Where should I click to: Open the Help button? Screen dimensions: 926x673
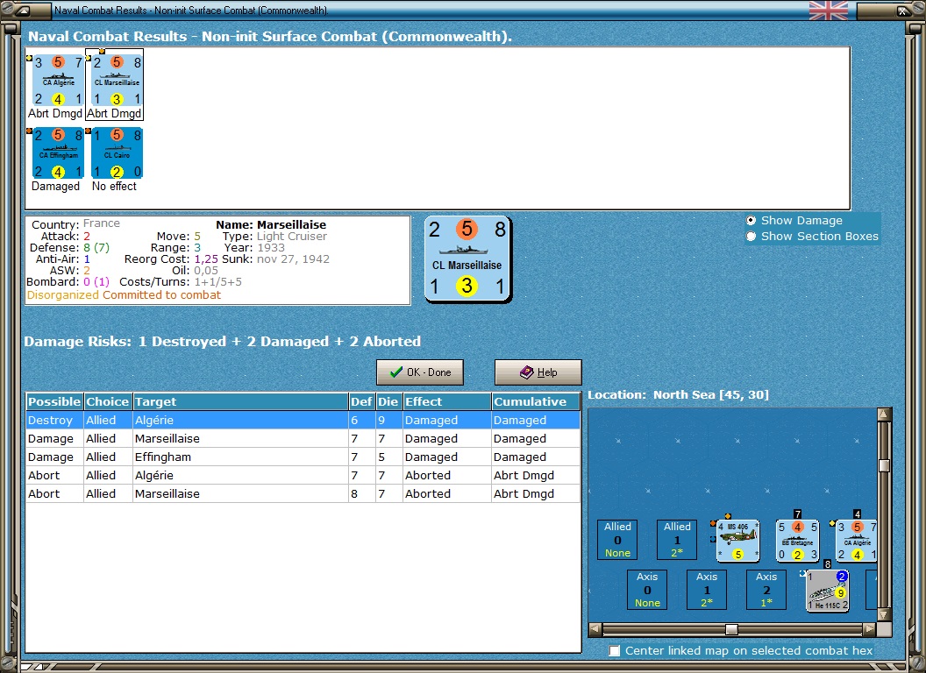tap(538, 372)
